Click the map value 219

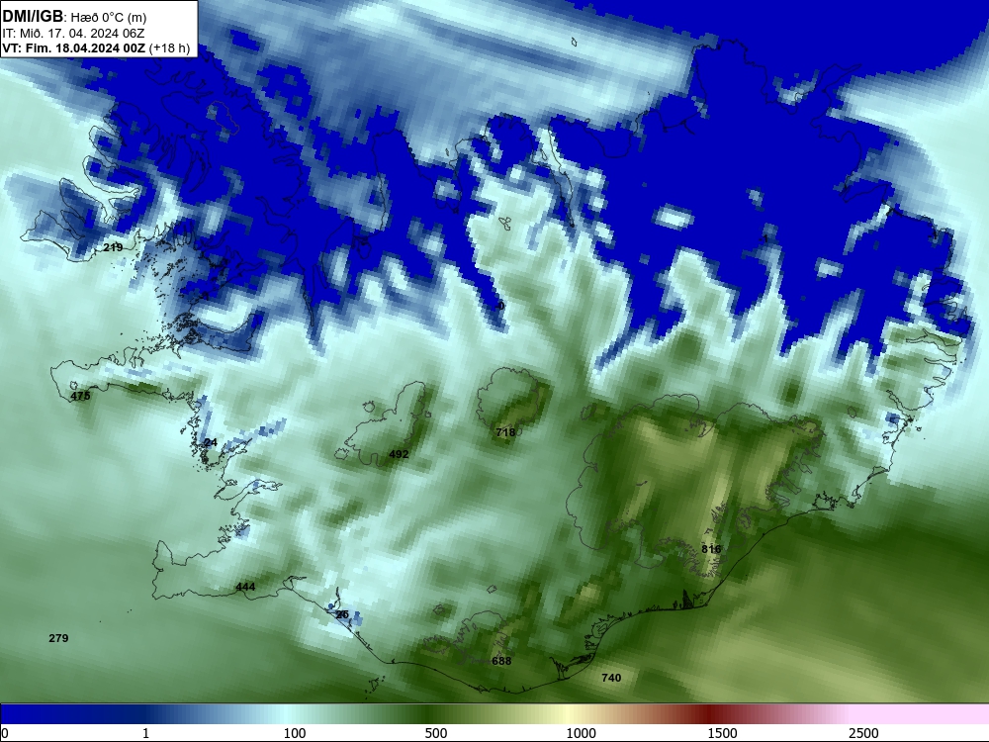coord(113,247)
